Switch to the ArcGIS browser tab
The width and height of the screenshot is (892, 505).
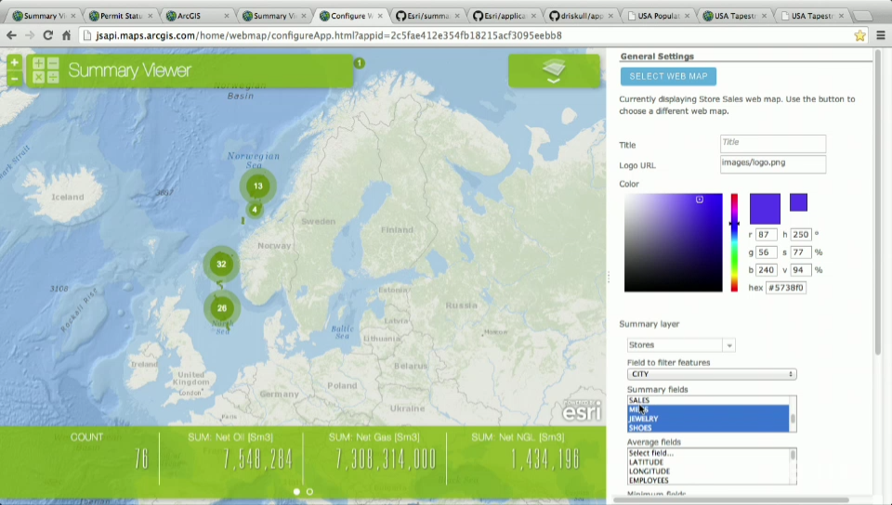196,16
